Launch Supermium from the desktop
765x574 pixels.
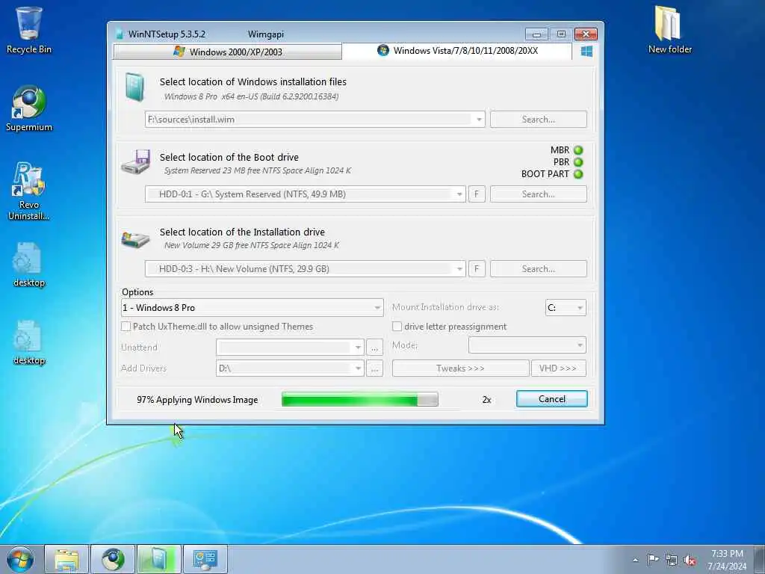(29, 108)
